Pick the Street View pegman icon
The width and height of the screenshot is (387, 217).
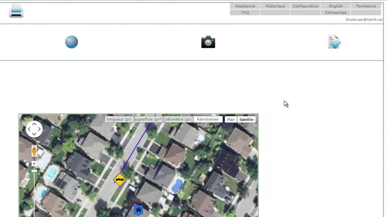pos(34,151)
